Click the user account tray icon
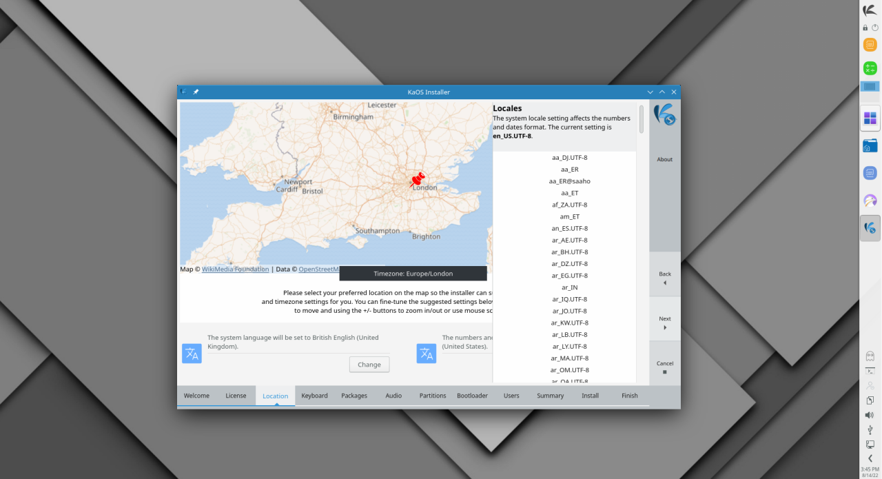882x479 pixels. pos(870,386)
